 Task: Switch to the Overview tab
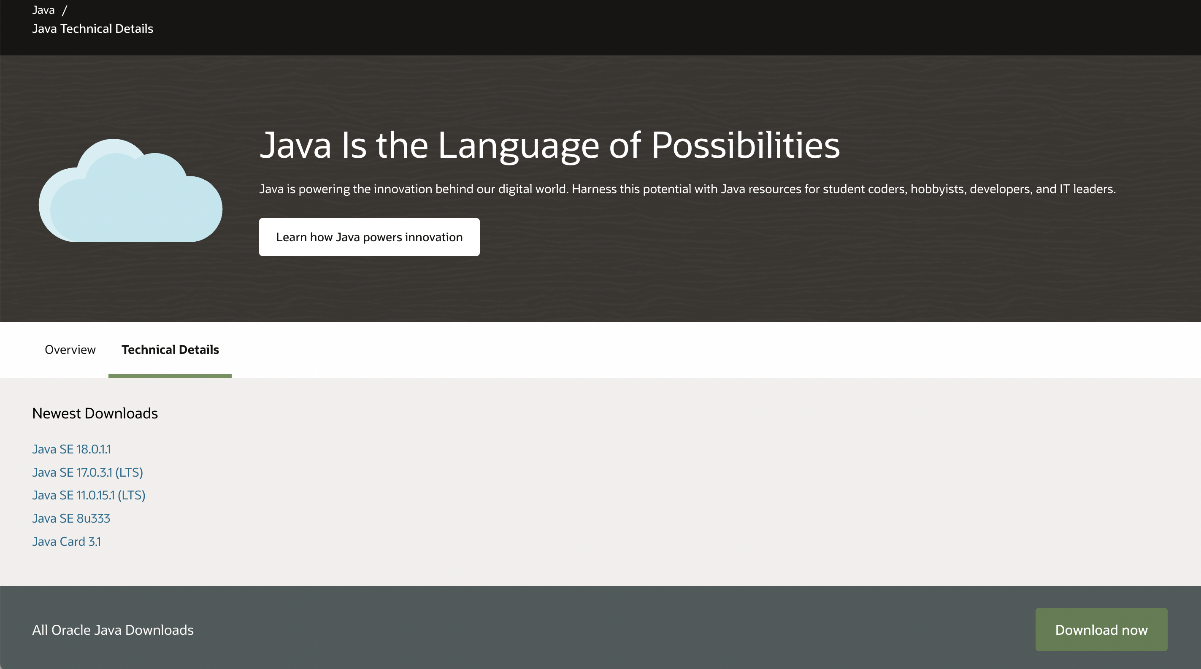70,350
